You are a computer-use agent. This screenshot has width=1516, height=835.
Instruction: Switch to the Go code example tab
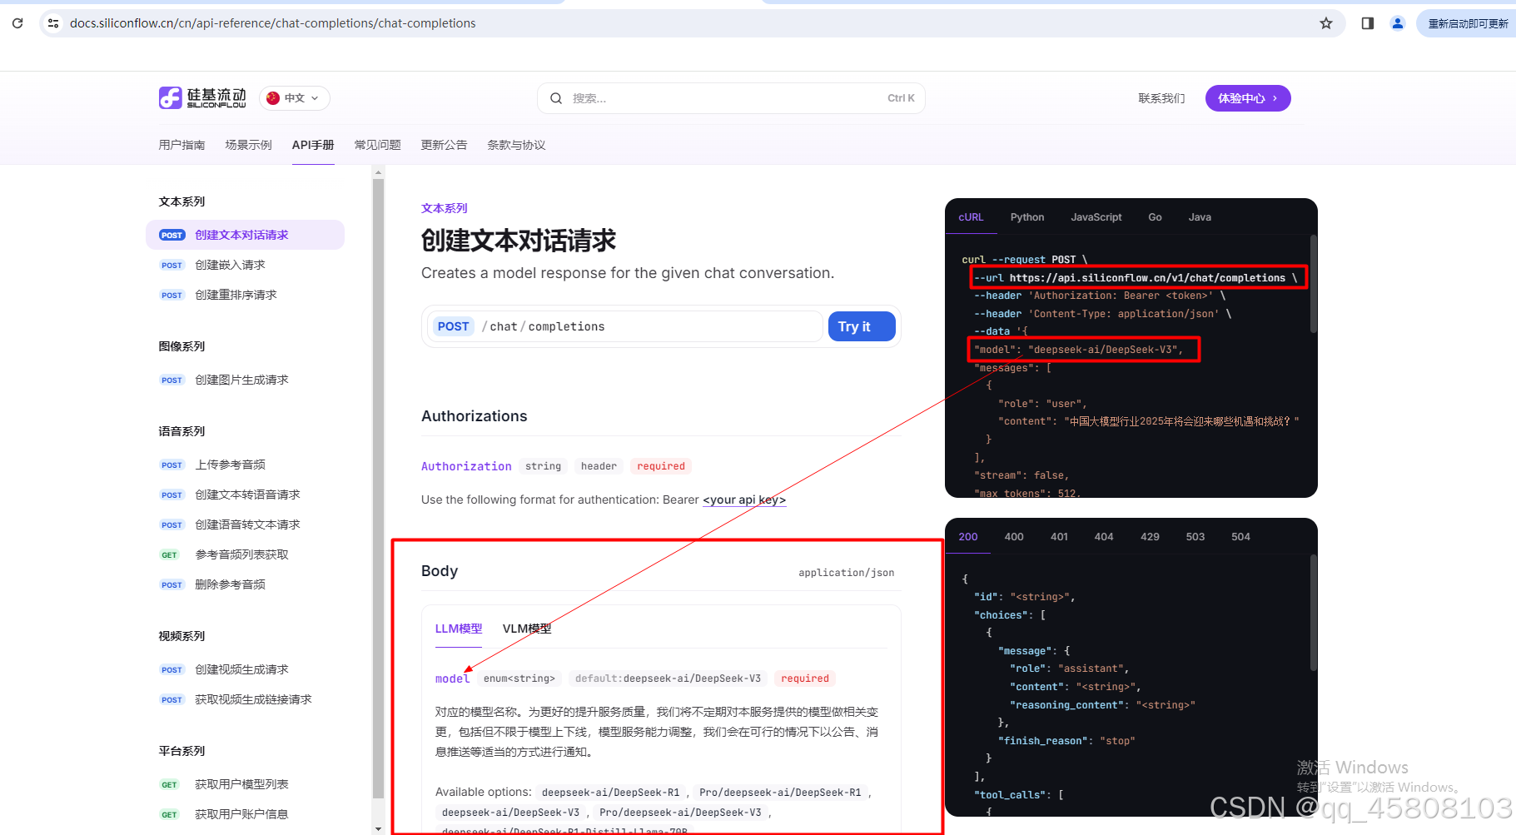click(x=1155, y=217)
